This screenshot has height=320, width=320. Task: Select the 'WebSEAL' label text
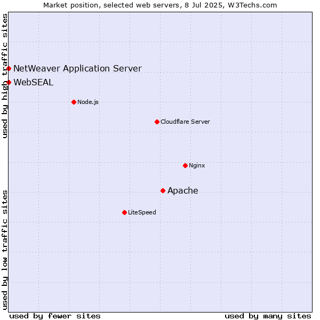coord(34,83)
